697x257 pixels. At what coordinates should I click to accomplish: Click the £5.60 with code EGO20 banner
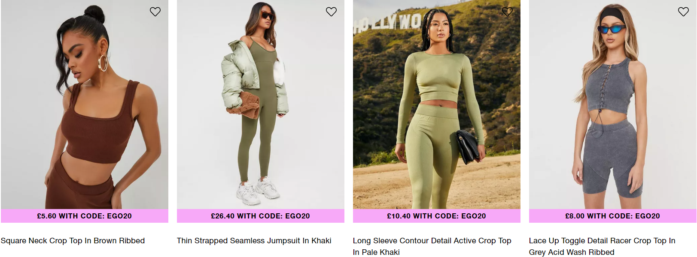(x=85, y=216)
